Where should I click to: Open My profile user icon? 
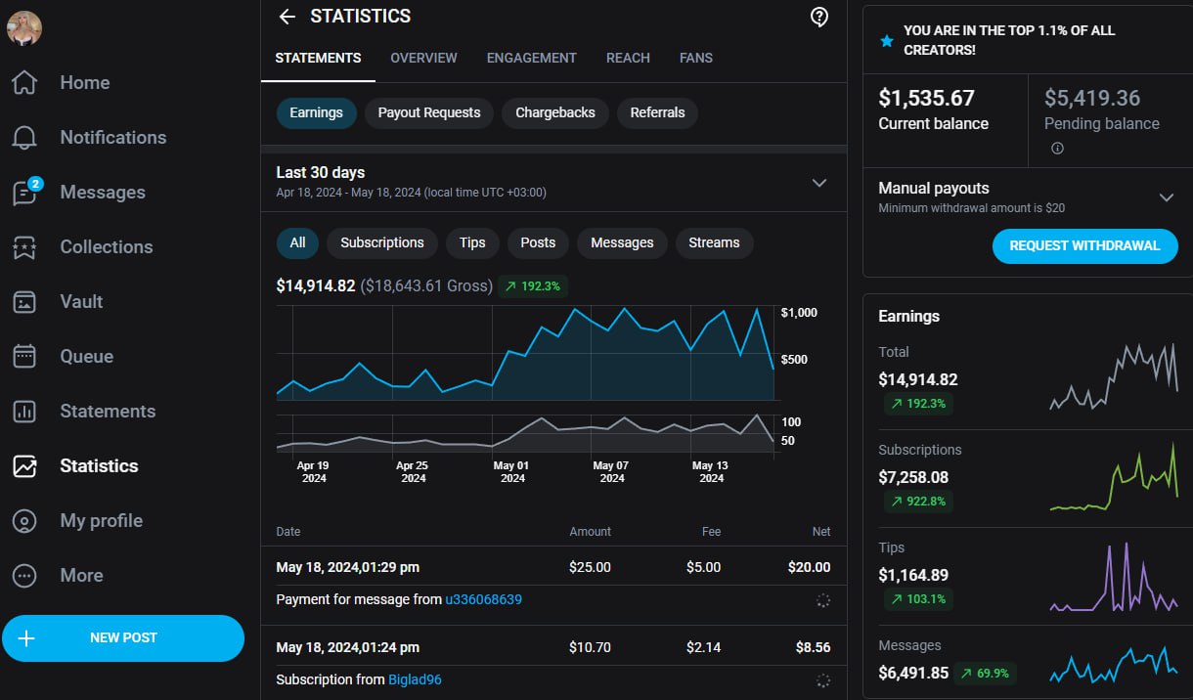(24, 521)
